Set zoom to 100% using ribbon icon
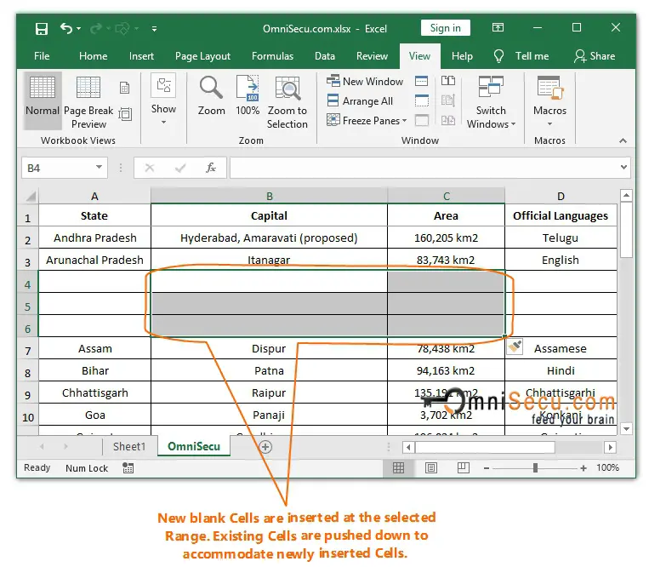Viewport: 649px width, 567px height. click(248, 96)
